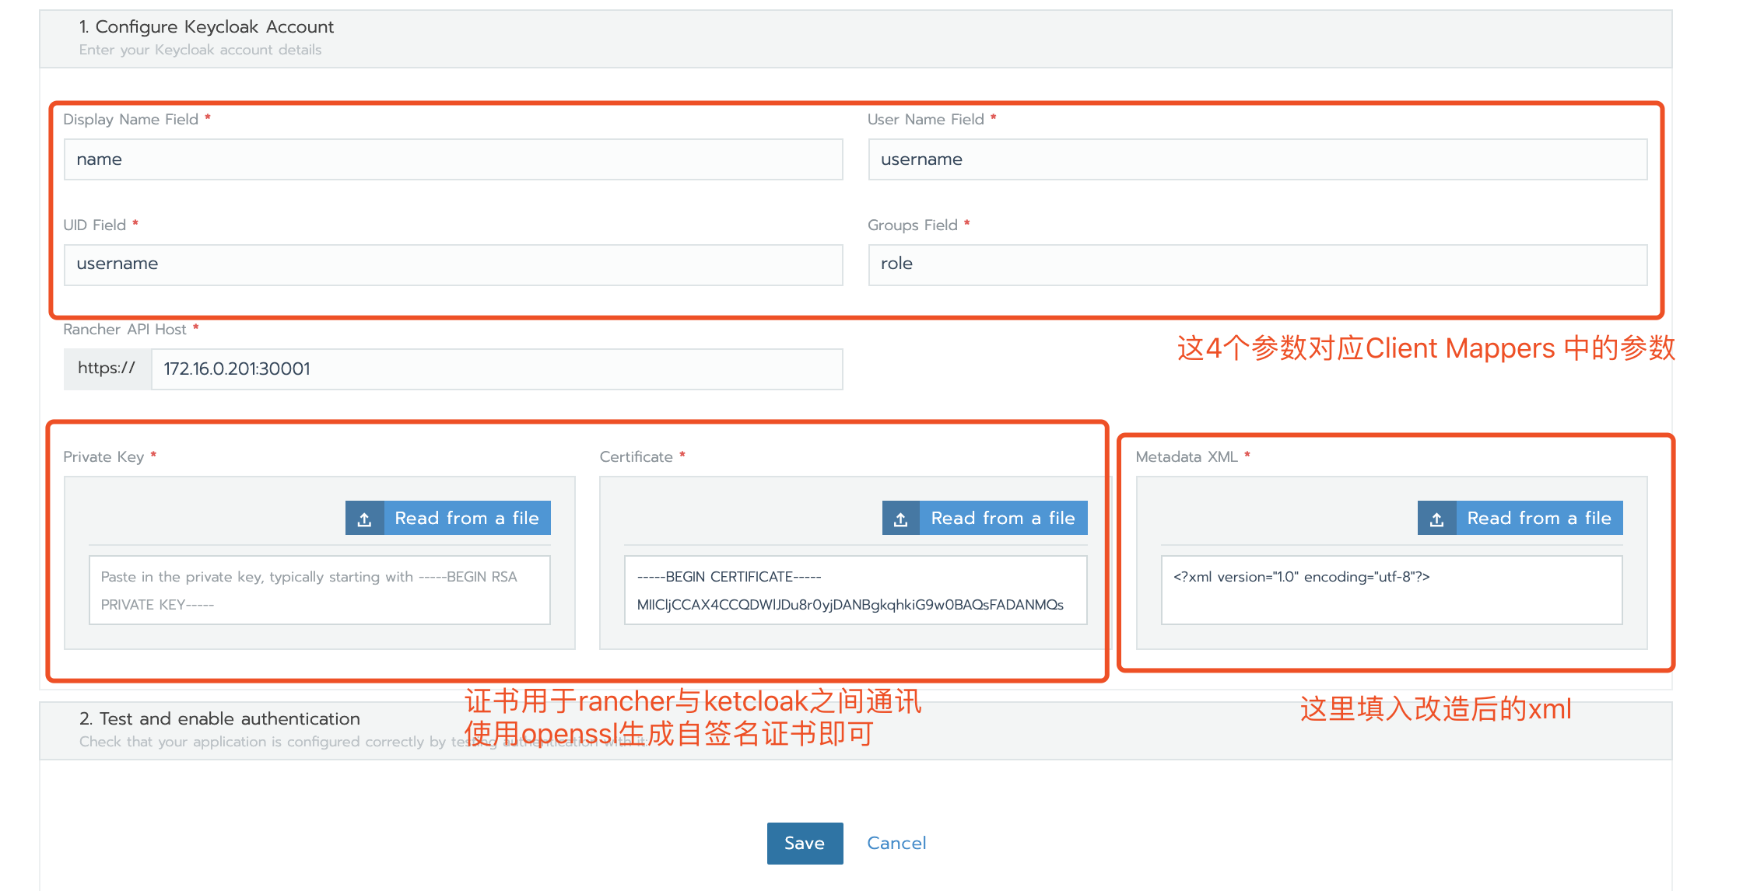This screenshot has width=1757, height=891.
Task: Edit the Rancher API Host address
Action: click(x=496, y=369)
